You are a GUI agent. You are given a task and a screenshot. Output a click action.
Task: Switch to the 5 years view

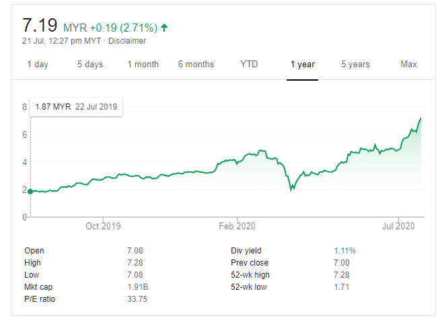[x=355, y=65]
